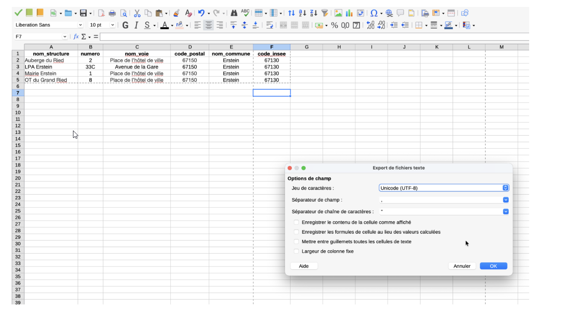The height and width of the screenshot is (317, 570).
Task: Check 'Mettre entre guillemets toutes les cellules de texte'
Action: [x=296, y=242]
